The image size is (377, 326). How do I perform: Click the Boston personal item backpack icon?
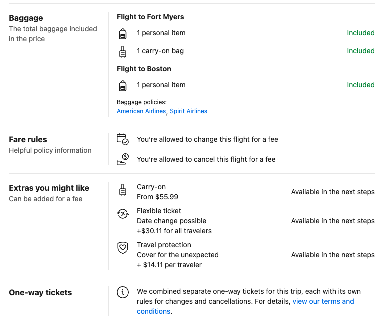[123, 85]
